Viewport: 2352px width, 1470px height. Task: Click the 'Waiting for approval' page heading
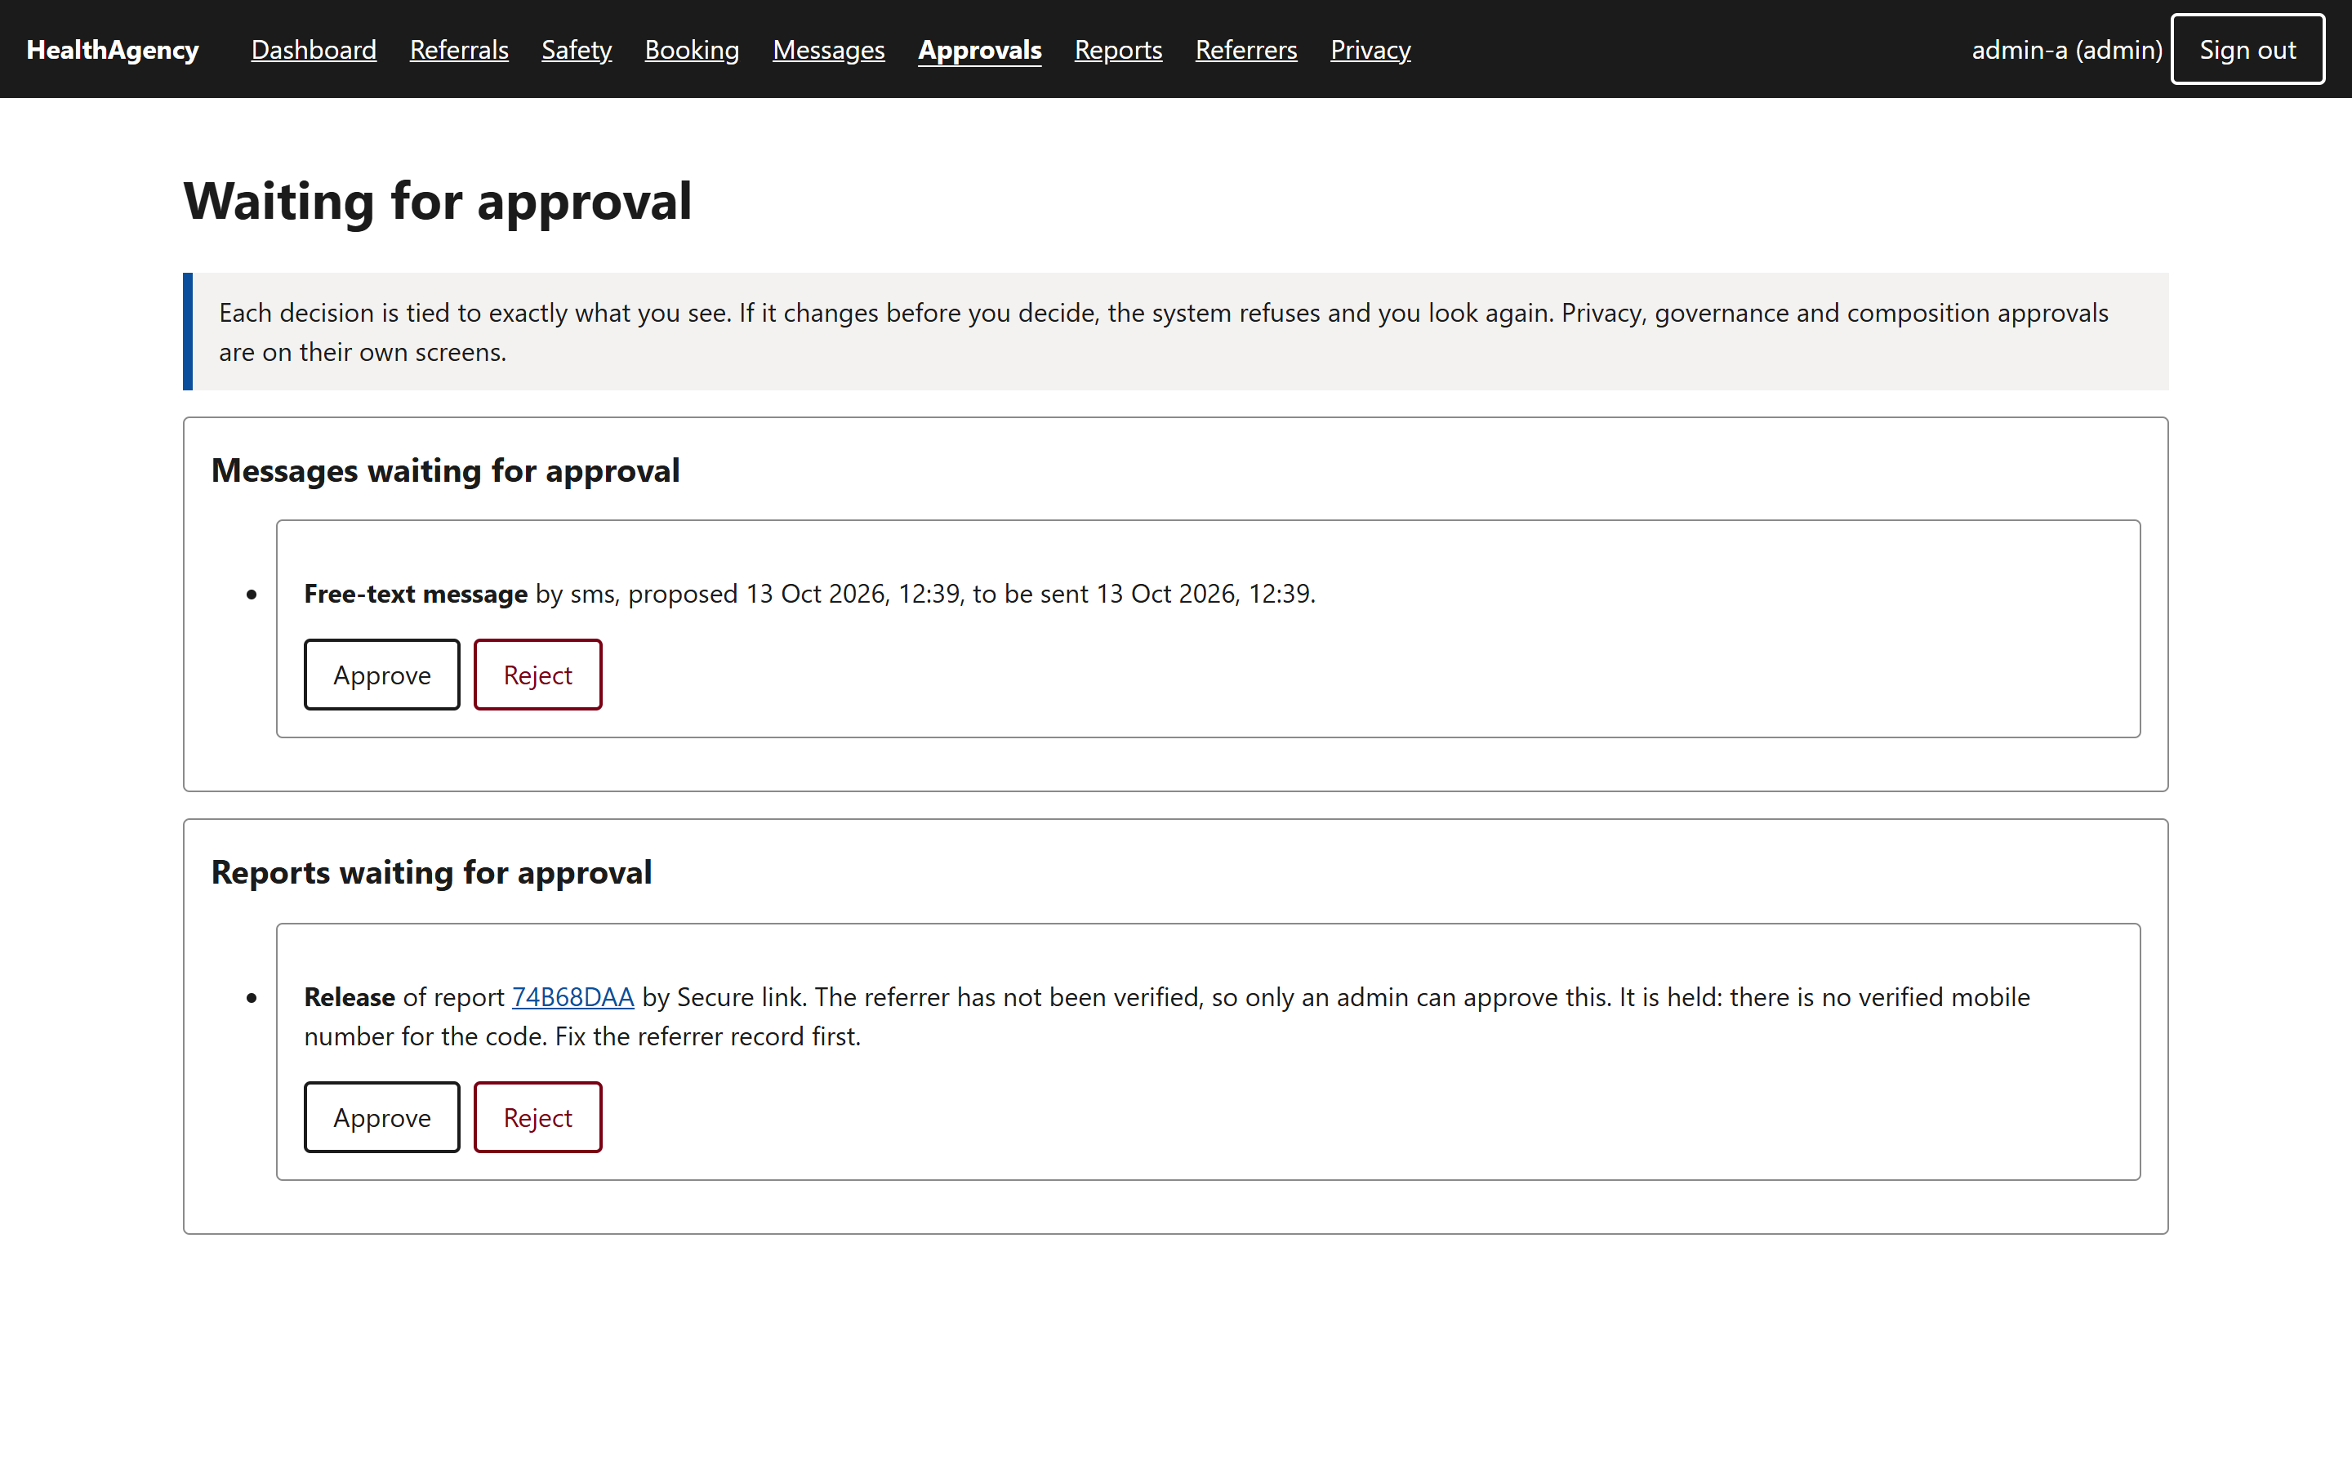coord(438,201)
